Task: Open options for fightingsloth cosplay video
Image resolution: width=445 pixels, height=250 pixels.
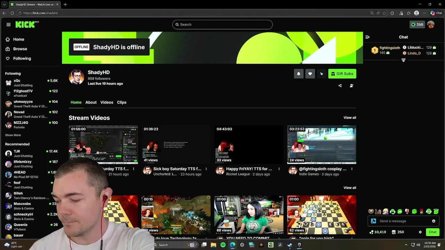Action: point(352,169)
